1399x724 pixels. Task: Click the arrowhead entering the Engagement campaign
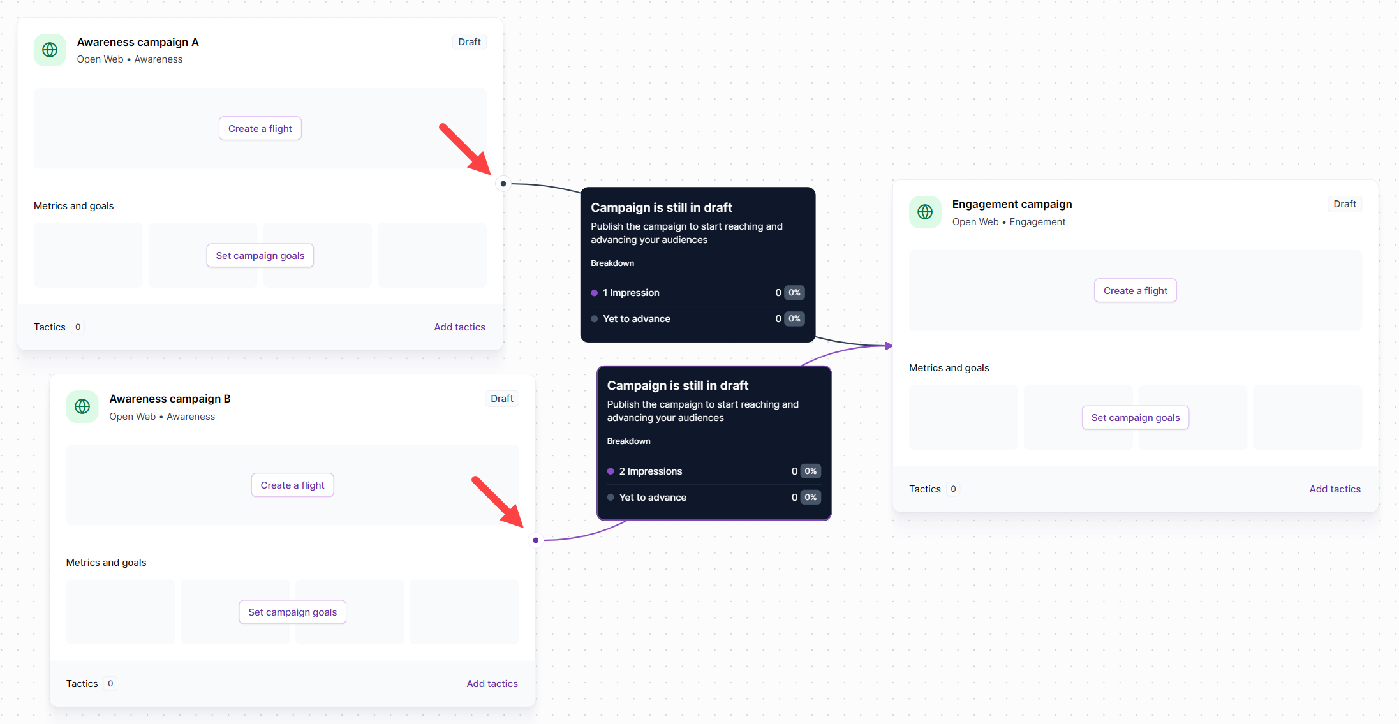[x=889, y=346]
